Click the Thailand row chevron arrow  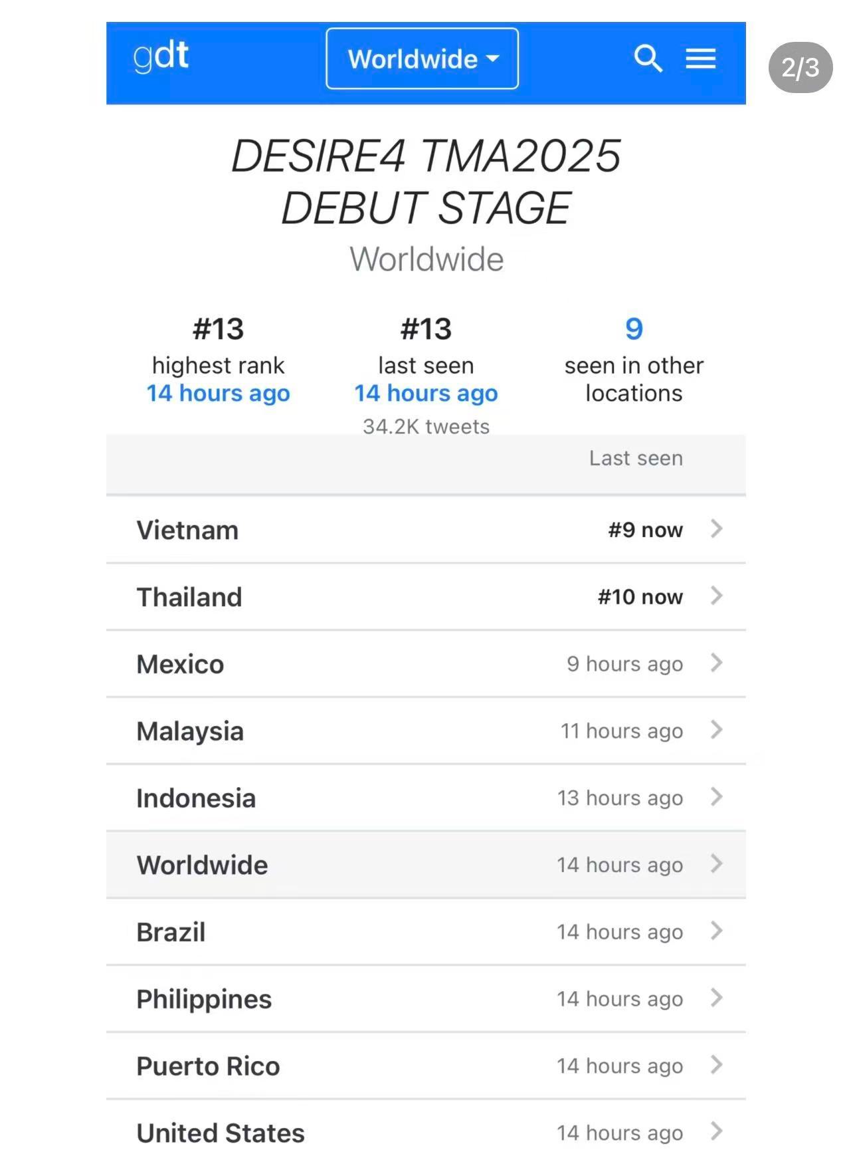pyautogui.click(x=716, y=596)
